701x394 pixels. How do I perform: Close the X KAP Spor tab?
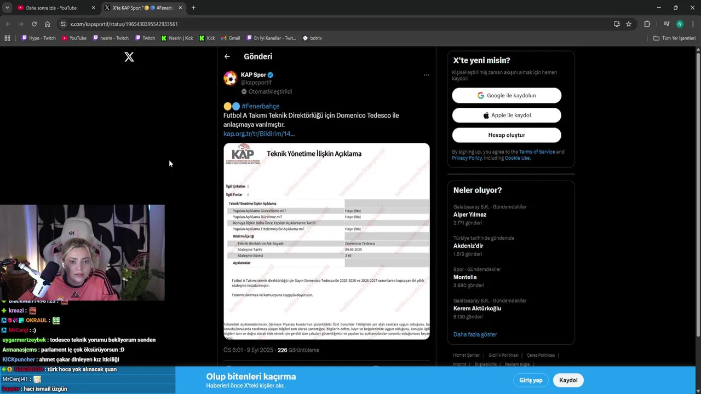pyautogui.click(x=180, y=8)
